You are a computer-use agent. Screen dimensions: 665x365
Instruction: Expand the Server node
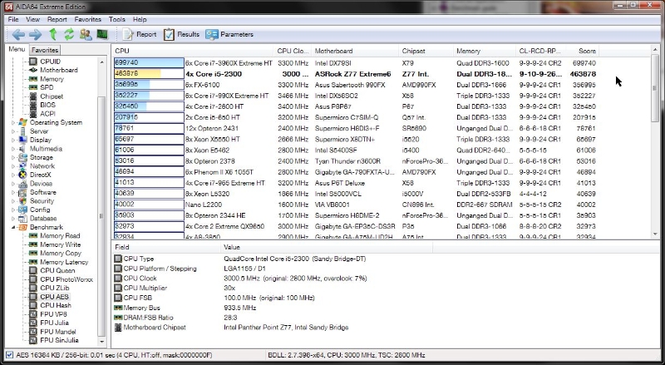pyautogui.click(x=13, y=131)
